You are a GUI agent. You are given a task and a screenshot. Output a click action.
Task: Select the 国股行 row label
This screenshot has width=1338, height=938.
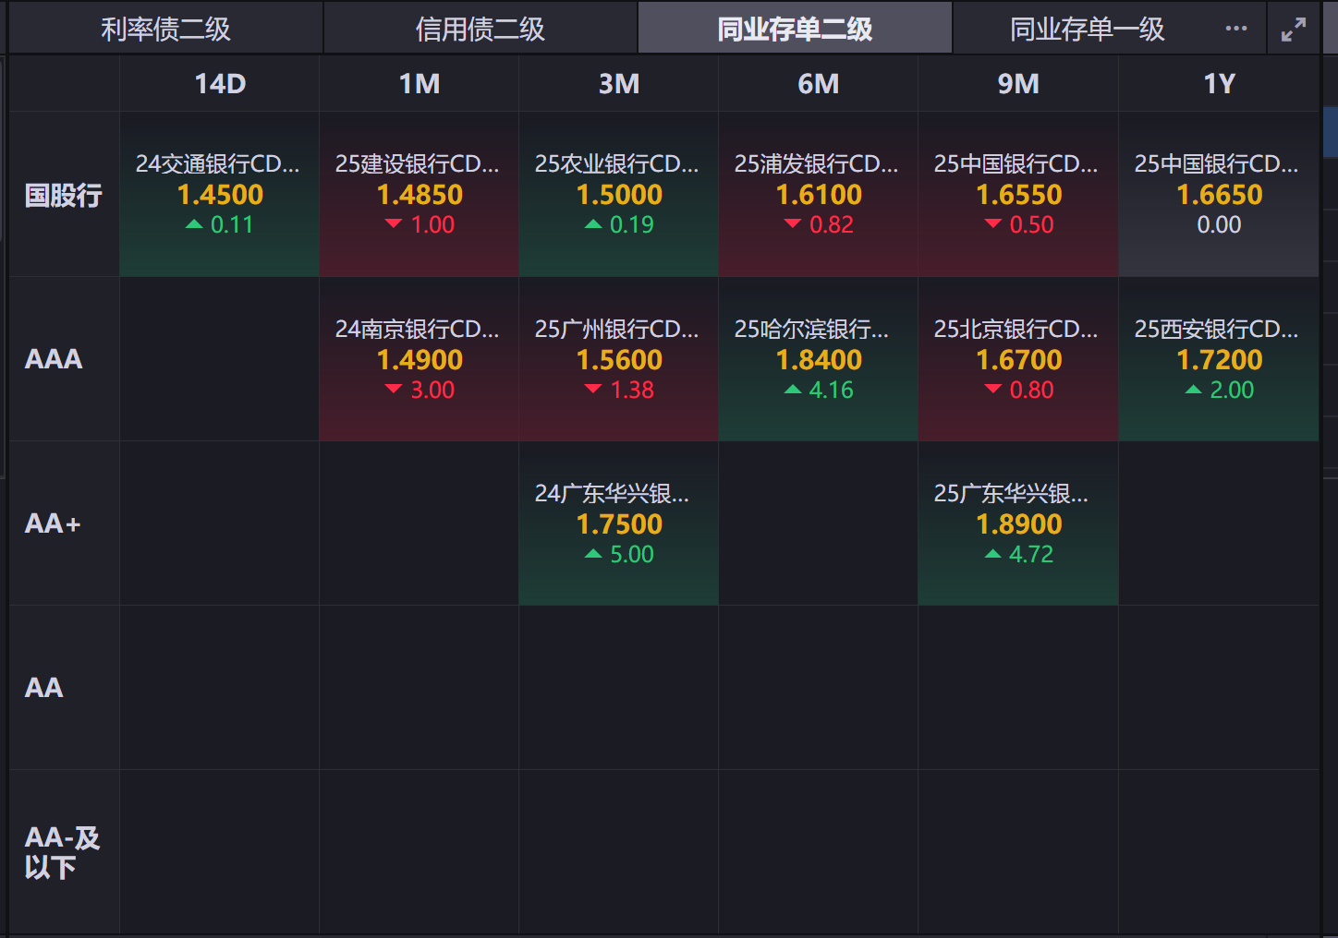point(64,195)
